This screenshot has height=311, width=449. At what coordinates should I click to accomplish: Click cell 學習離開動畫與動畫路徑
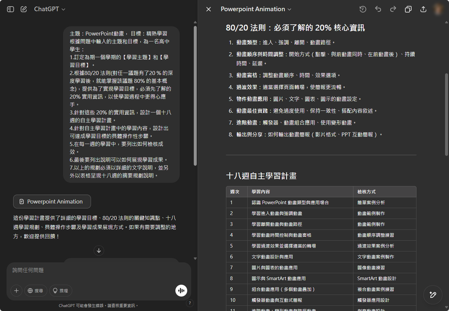[300, 224]
